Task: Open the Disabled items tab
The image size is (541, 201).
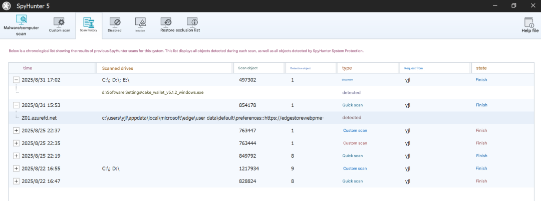Action: coord(115,25)
